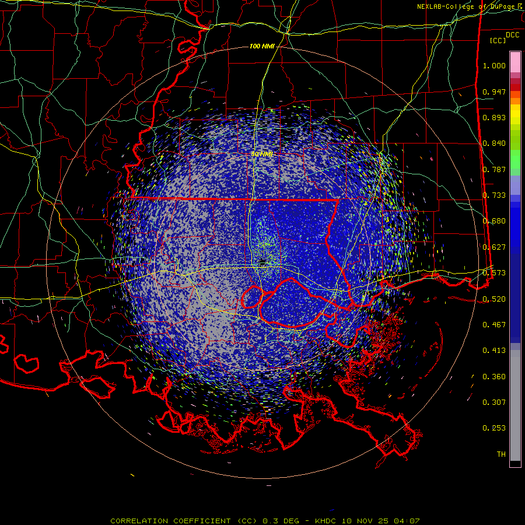Select the 0.627 legend value
Viewport: 525px width, 525px height.
[494, 247]
